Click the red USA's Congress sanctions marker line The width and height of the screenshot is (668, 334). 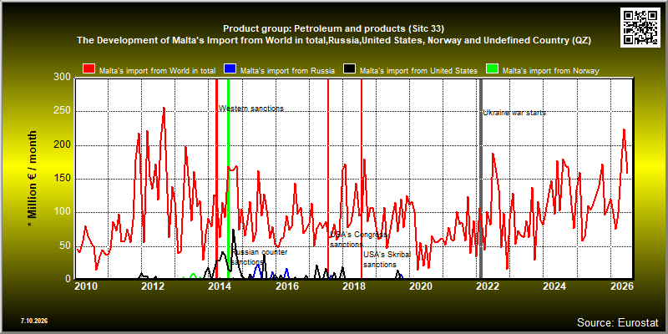coord(328,179)
